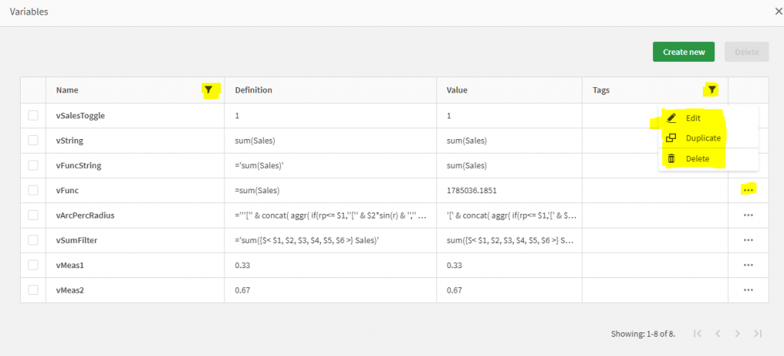Open the vArcPercRadius row's three-dot menu
The image size is (784, 356).
point(748,215)
